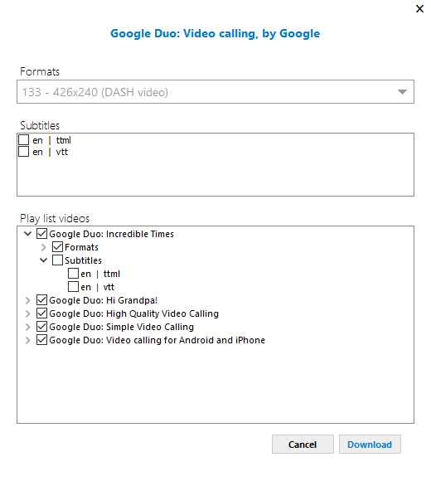Check 'en | ttml' under Incredible Times subtitles
This screenshot has width=431, height=481.
click(73, 274)
